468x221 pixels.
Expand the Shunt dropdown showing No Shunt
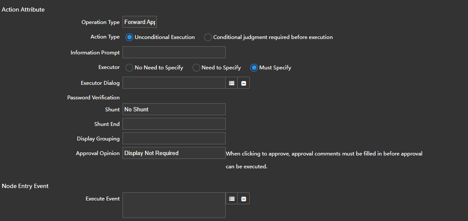pyautogui.click(x=174, y=110)
